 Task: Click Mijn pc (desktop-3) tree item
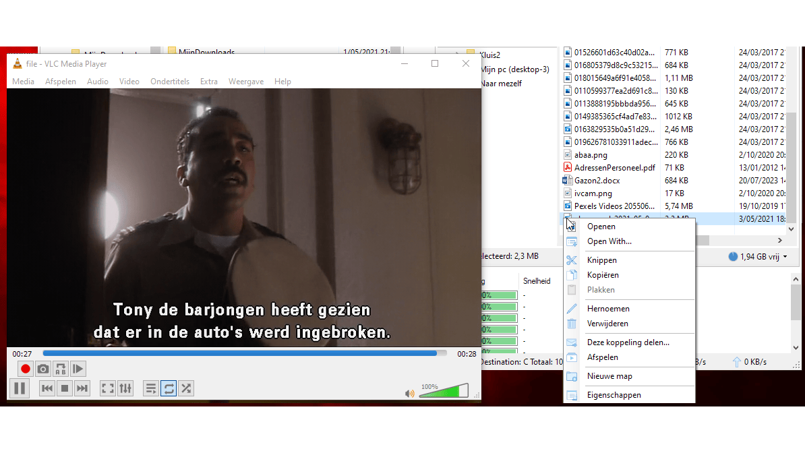tap(516, 69)
